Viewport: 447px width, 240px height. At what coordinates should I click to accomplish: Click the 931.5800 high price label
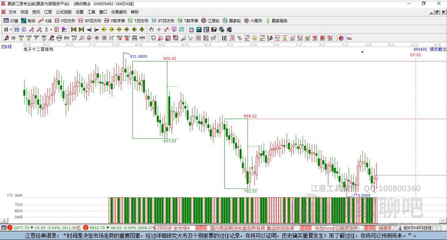tap(138, 56)
